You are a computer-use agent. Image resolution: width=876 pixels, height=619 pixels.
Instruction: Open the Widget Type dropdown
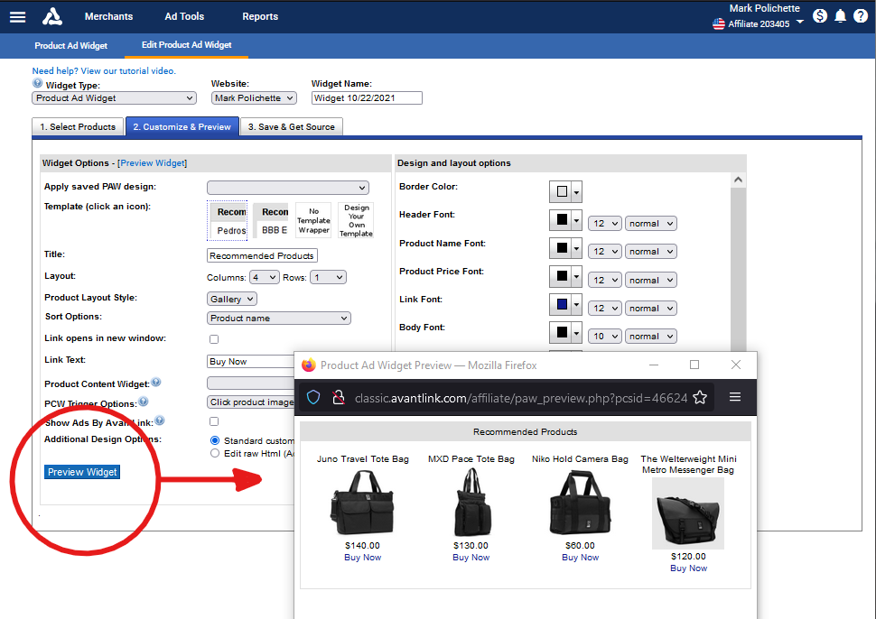pyautogui.click(x=114, y=98)
